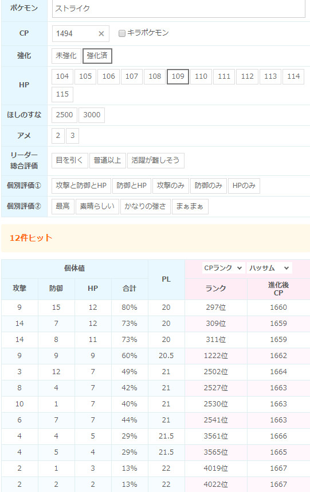Image resolution: width=310 pixels, height=492 pixels.
Task: Select 攻撃と防御とHP in 個別評価①
Action: point(81,186)
